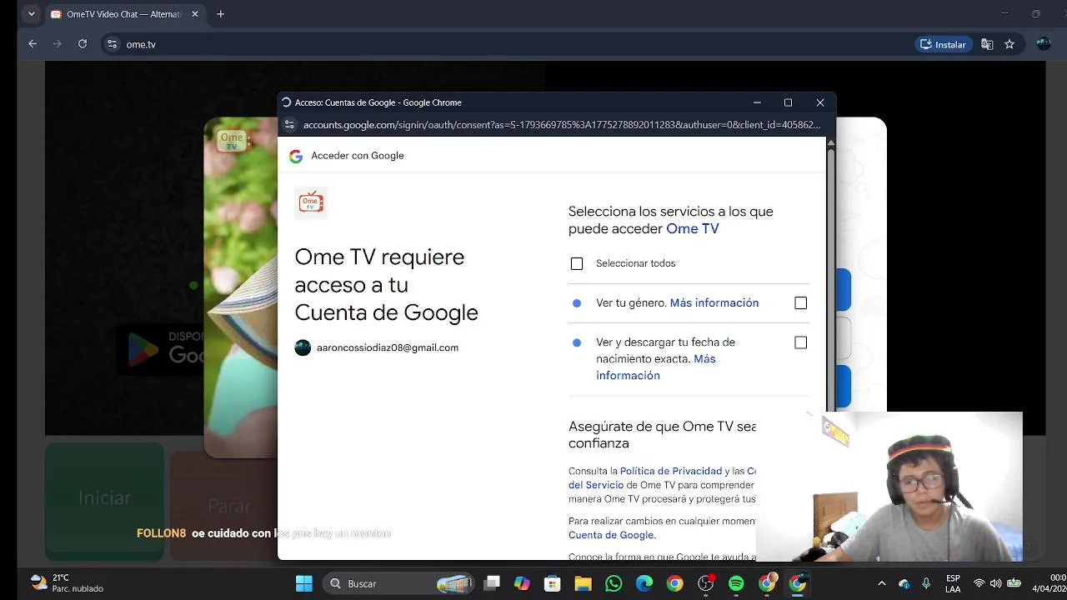1067x600 pixels.
Task: Open a new browser tab
Action: [221, 14]
